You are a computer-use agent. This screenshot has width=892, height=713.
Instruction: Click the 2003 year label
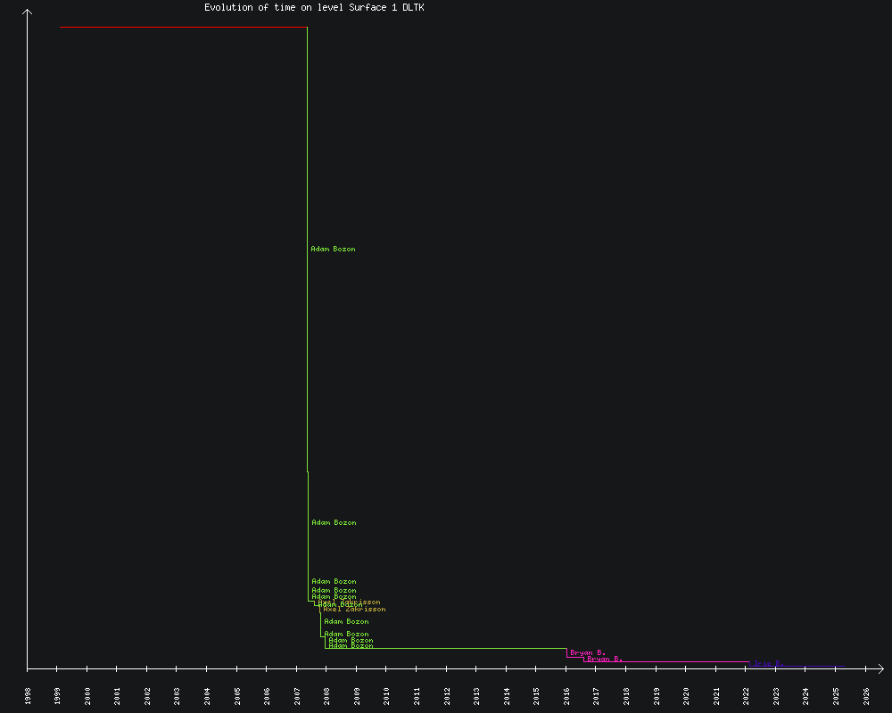tap(178, 696)
